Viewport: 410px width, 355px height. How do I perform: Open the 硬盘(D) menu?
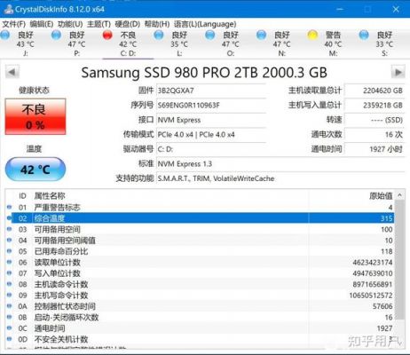(x=127, y=24)
